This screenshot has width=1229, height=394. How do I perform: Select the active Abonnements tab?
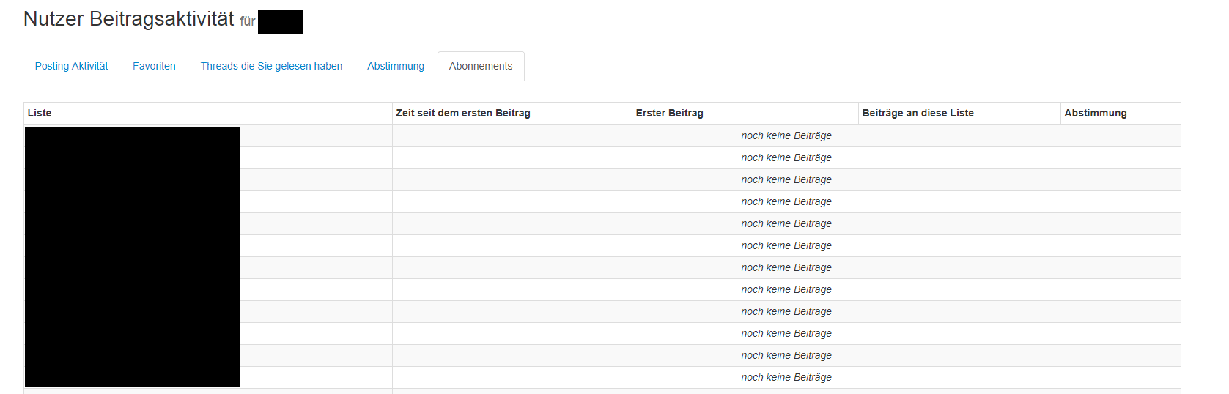tap(481, 66)
